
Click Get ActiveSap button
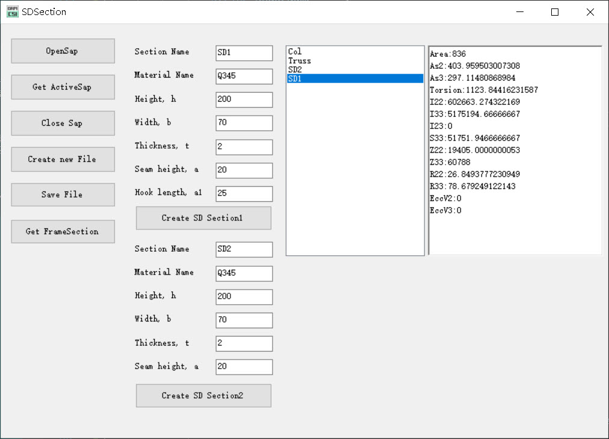click(63, 87)
